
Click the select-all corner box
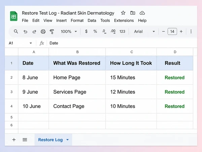pyautogui.click(x=11, y=52)
